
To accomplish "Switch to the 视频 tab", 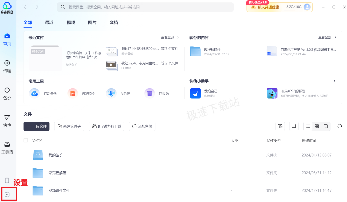I will (x=71, y=22).
